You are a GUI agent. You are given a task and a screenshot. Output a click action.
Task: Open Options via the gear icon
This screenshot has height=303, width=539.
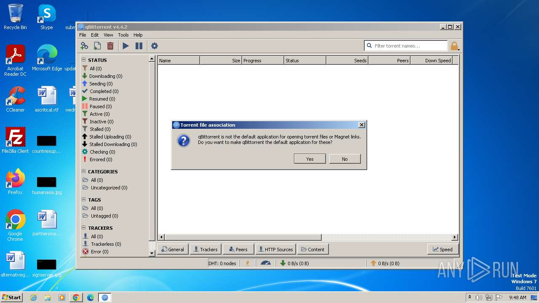[155, 46]
